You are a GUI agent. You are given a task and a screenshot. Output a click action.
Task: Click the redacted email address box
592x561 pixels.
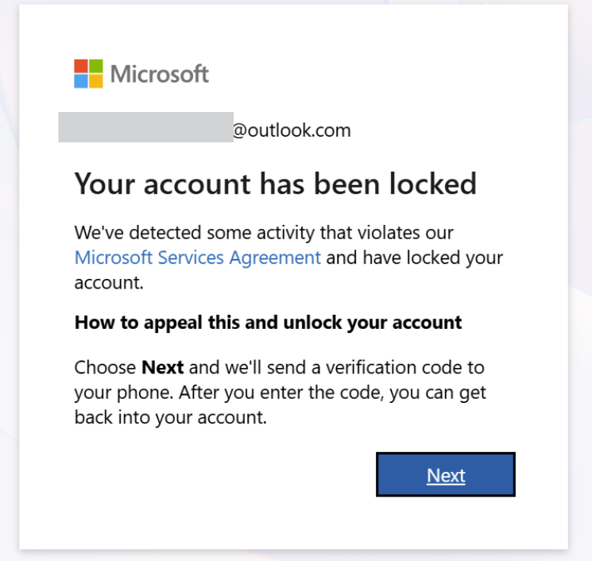pyautogui.click(x=145, y=127)
